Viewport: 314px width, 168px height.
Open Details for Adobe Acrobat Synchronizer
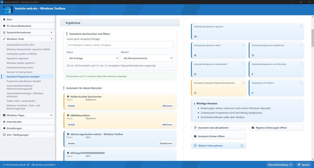71,106
